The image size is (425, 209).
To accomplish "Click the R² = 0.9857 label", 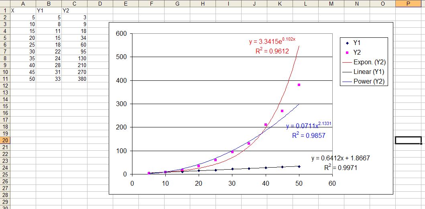I will [x=309, y=135].
